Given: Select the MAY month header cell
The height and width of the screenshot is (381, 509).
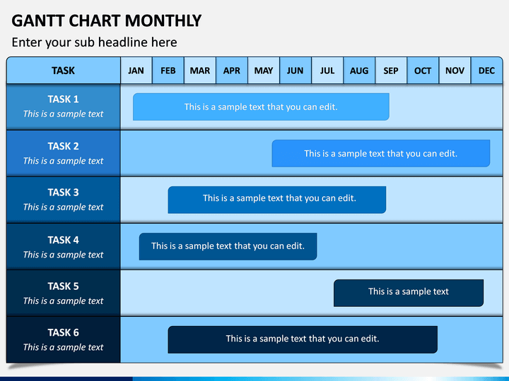Looking at the screenshot, I should [x=264, y=71].
